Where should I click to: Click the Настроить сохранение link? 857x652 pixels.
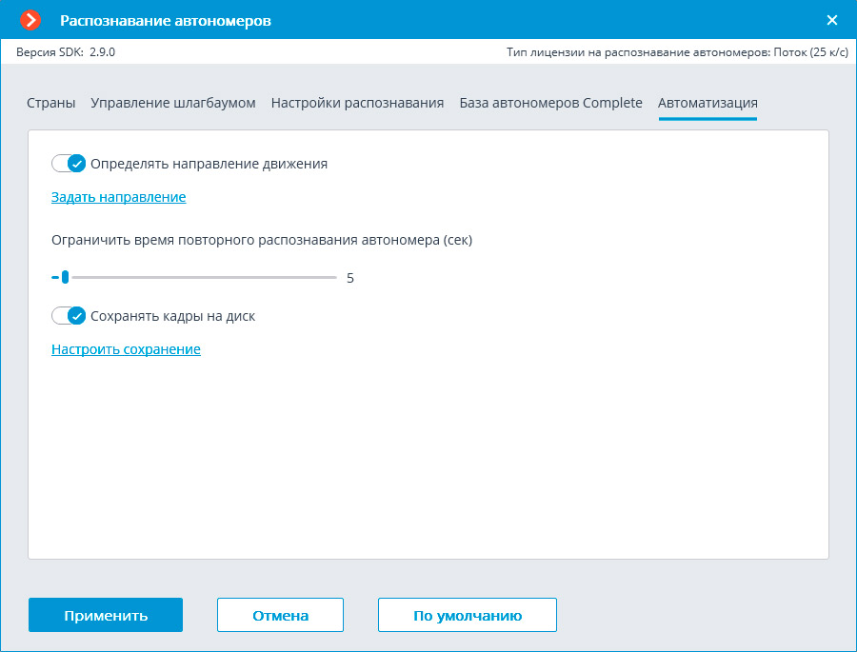[x=126, y=349]
